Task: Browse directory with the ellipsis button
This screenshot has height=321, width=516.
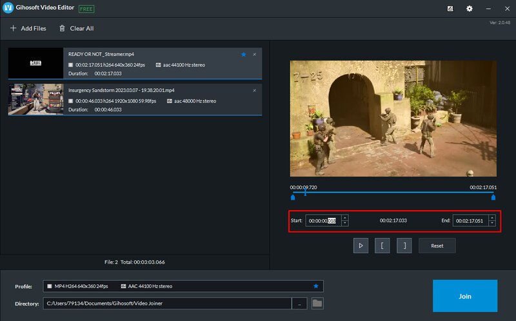Action: point(299,303)
